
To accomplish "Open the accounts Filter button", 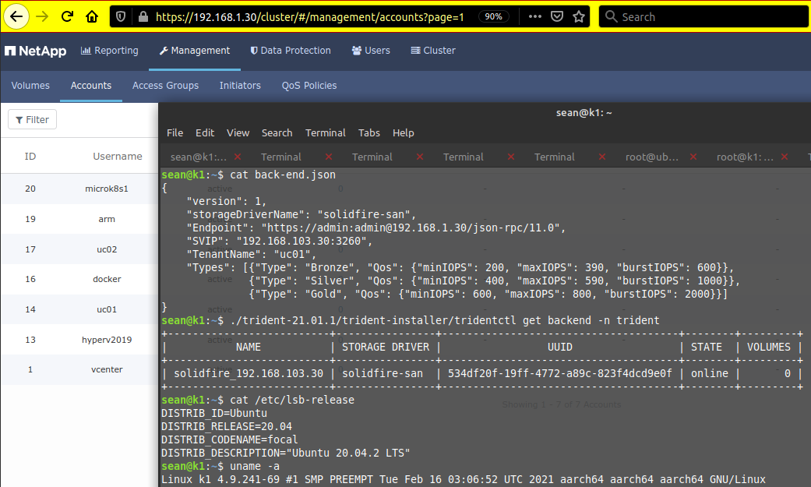I will pos(32,119).
